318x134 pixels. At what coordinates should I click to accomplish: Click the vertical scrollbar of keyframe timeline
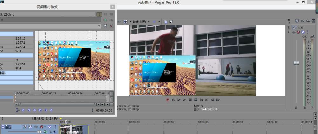click(112, 97)
